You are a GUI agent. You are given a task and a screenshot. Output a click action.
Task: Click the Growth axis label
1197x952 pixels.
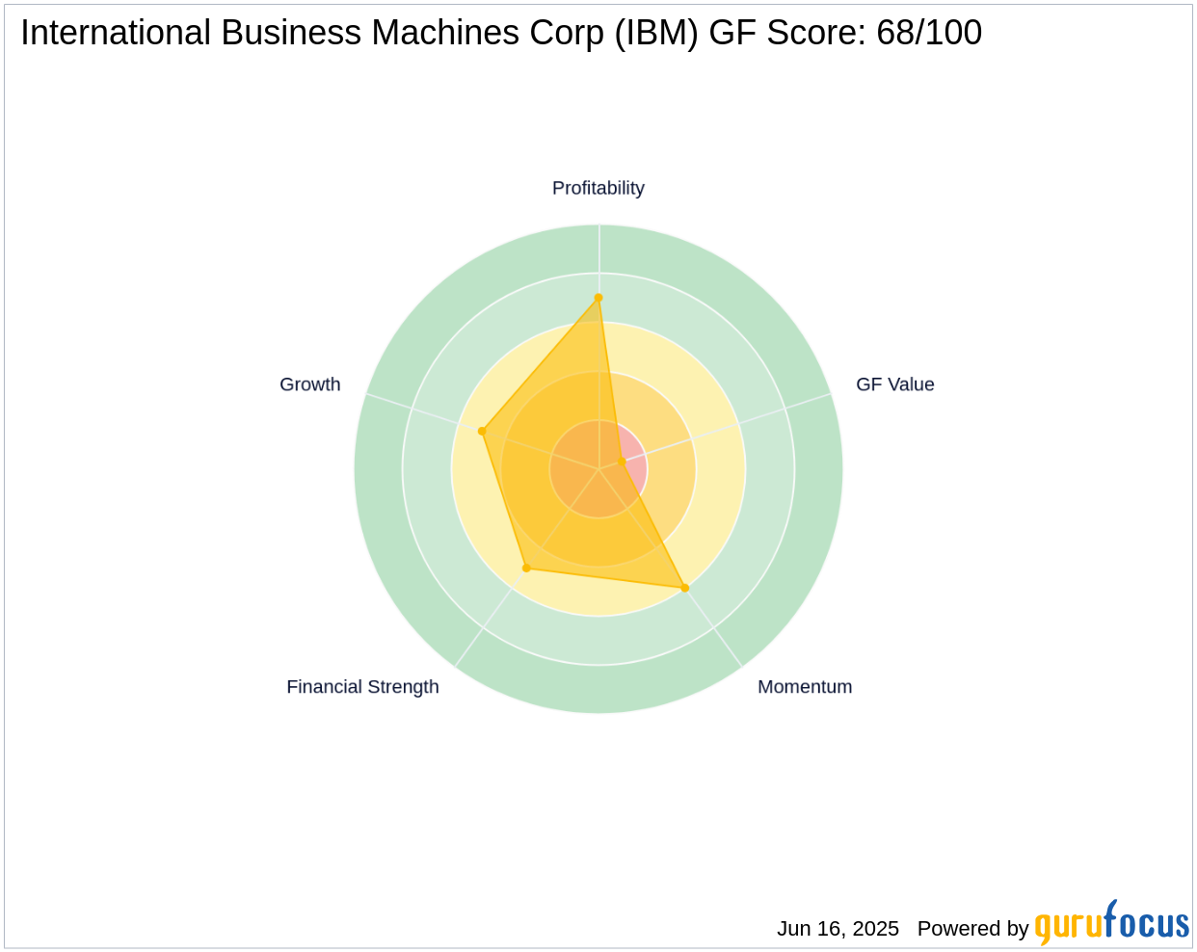310,384
